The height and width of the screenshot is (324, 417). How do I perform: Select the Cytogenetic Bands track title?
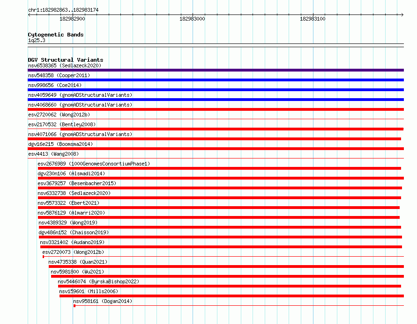point(56,35)
